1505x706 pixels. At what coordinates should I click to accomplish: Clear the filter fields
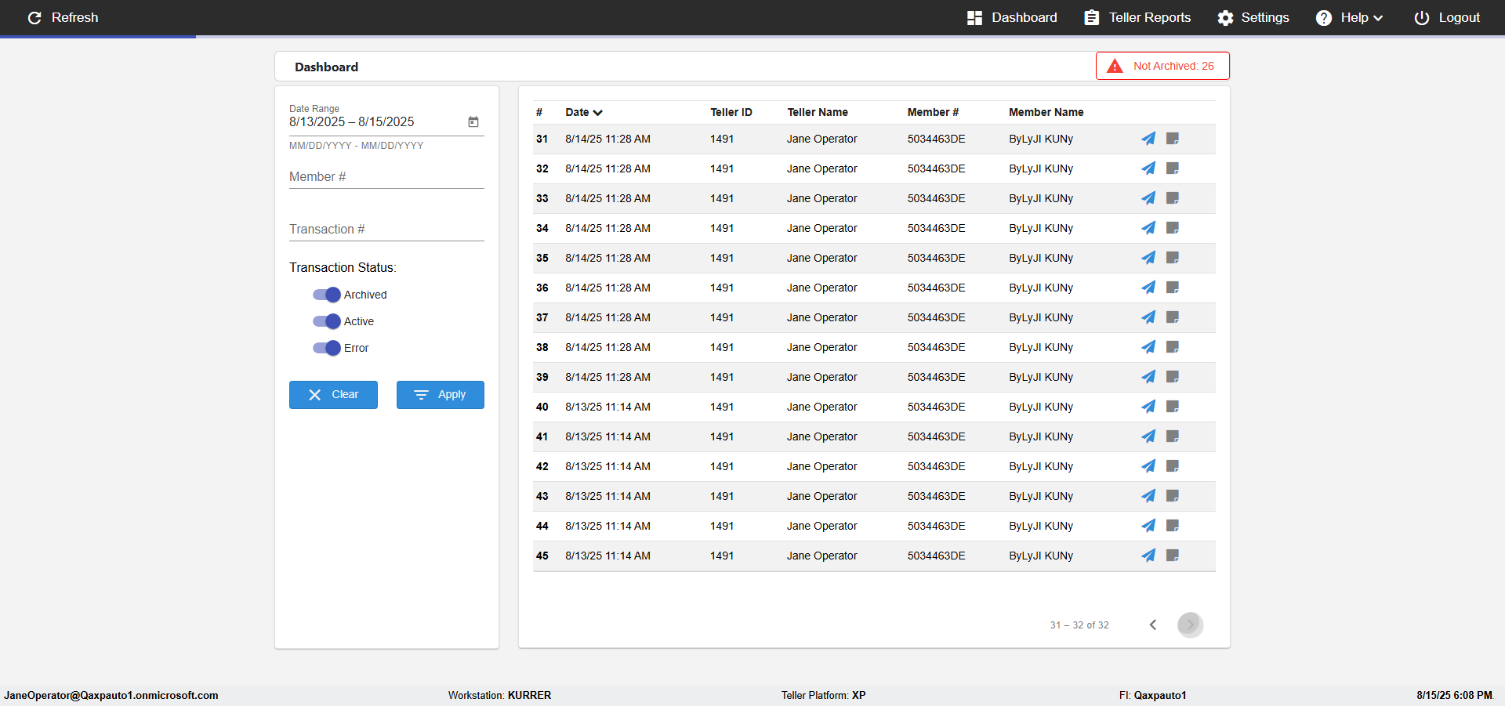point(333,395)
